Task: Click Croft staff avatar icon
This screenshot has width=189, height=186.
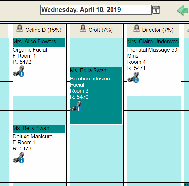Action: pyautogui.click(x=83, y=28)
